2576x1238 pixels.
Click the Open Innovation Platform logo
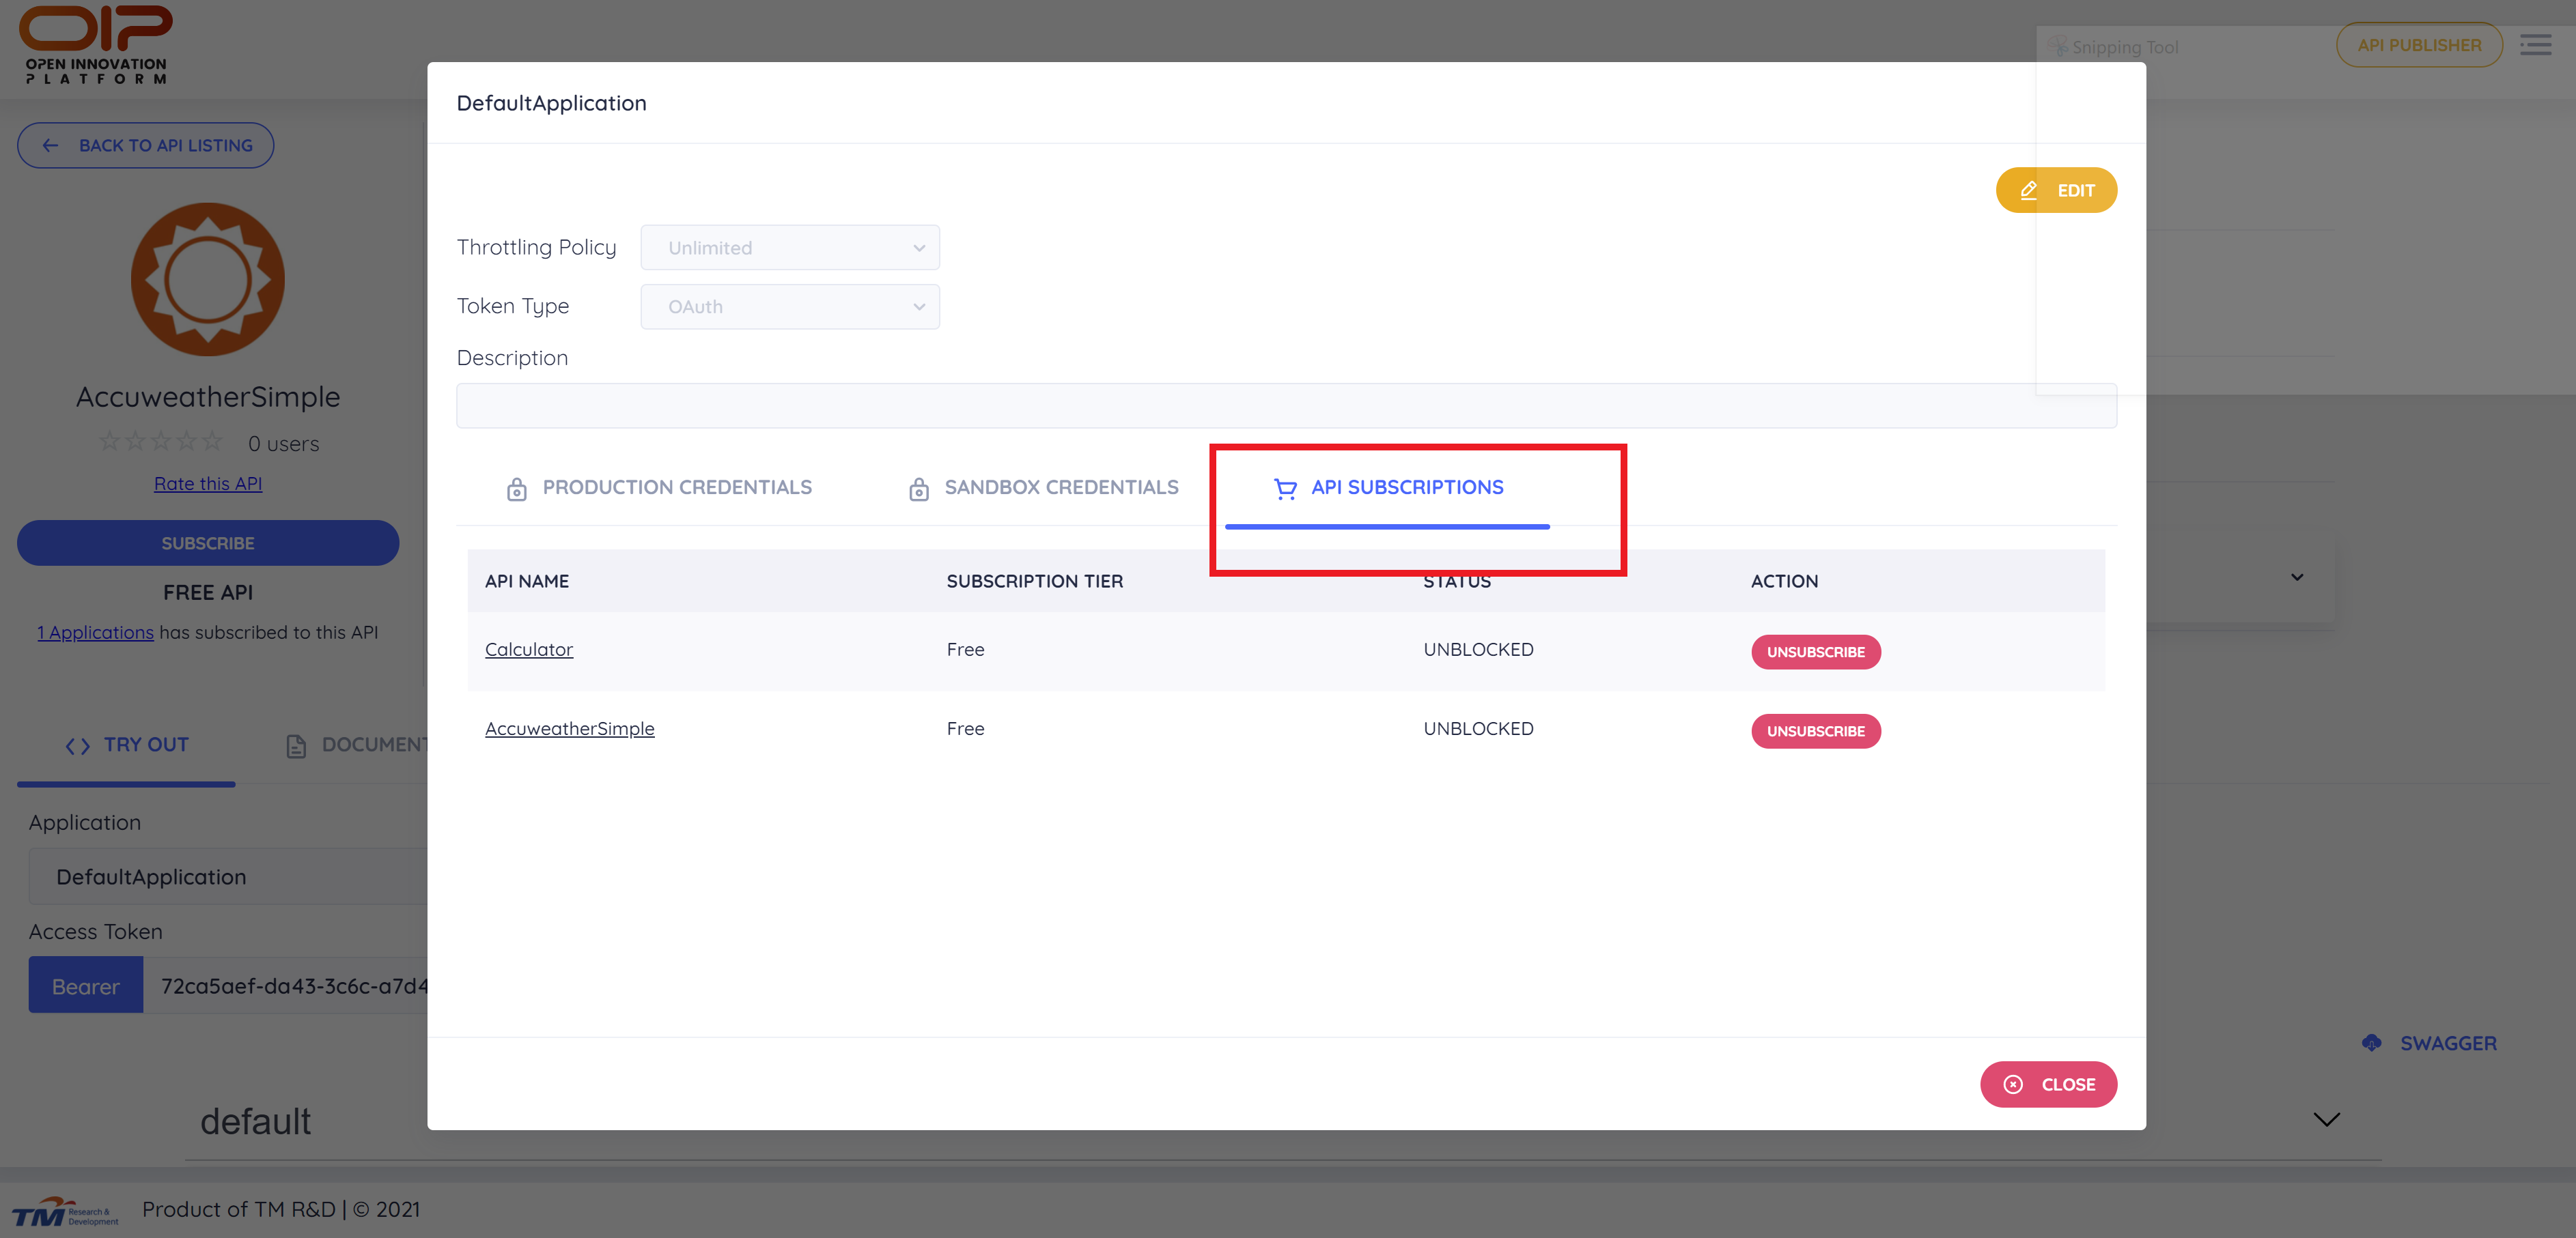(96, 44)
